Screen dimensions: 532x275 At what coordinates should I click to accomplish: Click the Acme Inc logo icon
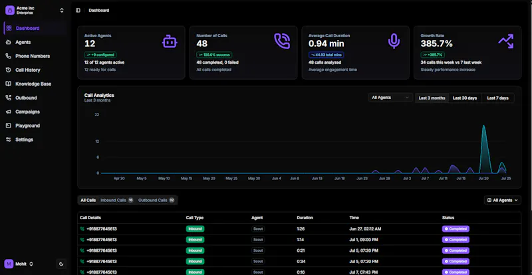pyautogui.click(x=9, y=10)
